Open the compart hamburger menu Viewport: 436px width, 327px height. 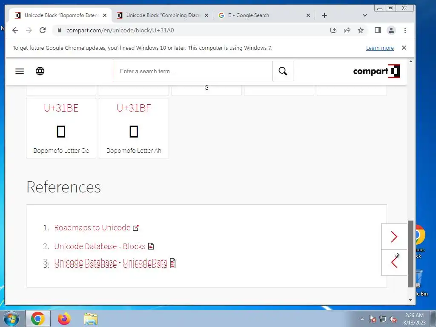pos(20,71)
